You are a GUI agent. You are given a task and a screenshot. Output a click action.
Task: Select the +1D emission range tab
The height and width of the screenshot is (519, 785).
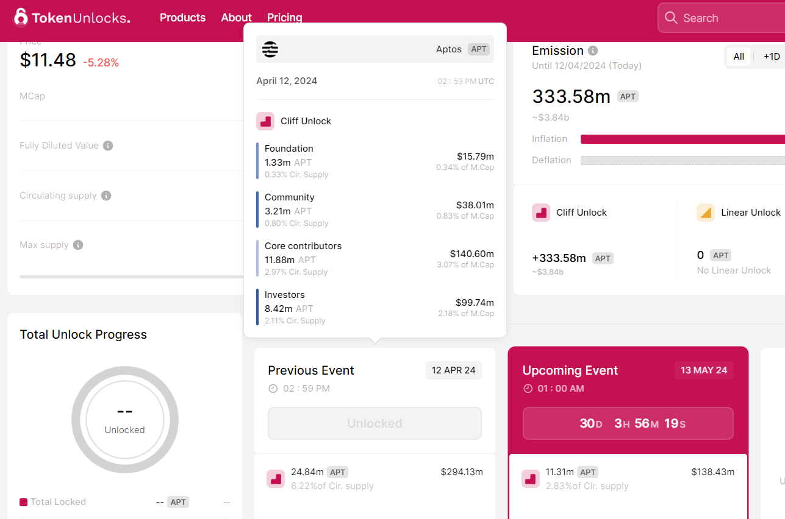click(772, 57)
